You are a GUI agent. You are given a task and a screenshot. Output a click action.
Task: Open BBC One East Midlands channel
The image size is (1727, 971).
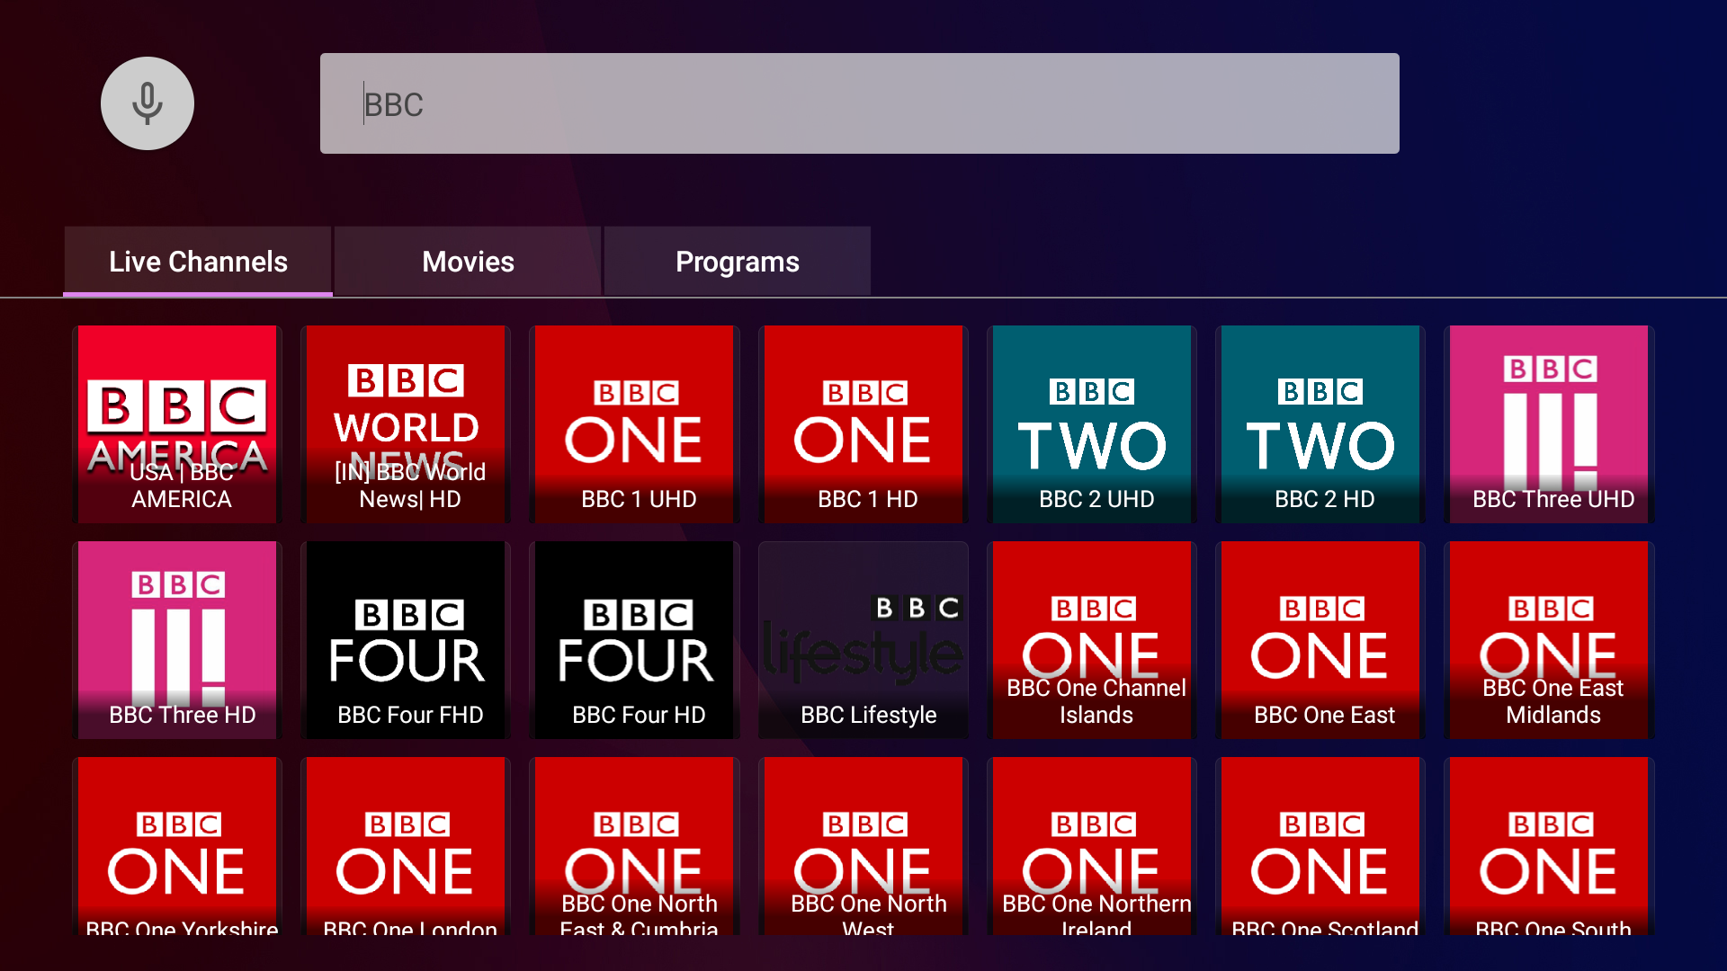(x=1548, y=640)
